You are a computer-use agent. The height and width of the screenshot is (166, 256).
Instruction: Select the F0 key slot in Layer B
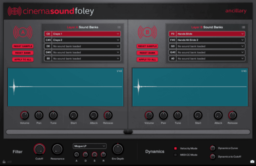coord(173,34)
